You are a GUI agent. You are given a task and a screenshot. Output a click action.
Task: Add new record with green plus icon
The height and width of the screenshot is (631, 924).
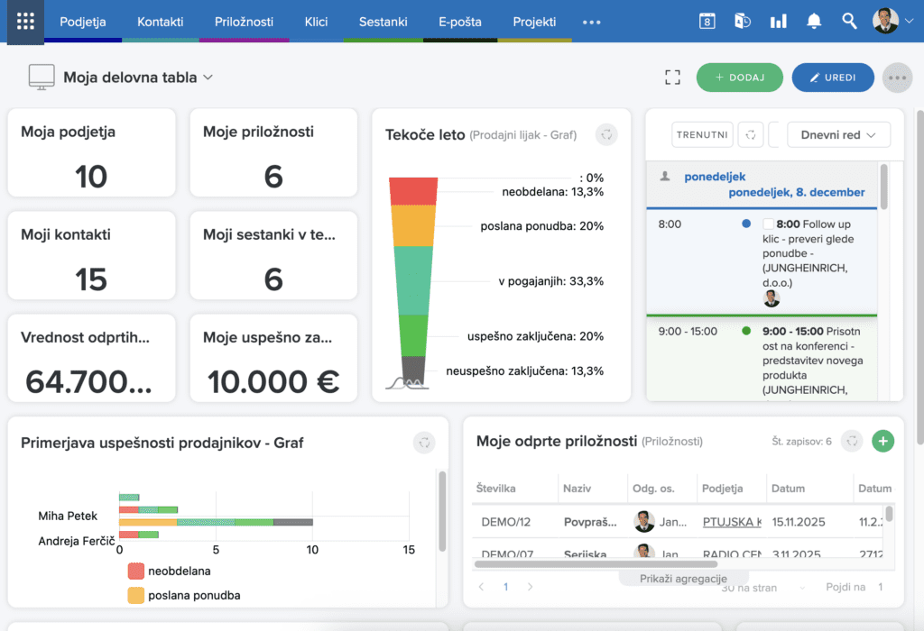[x=883, y=441]
